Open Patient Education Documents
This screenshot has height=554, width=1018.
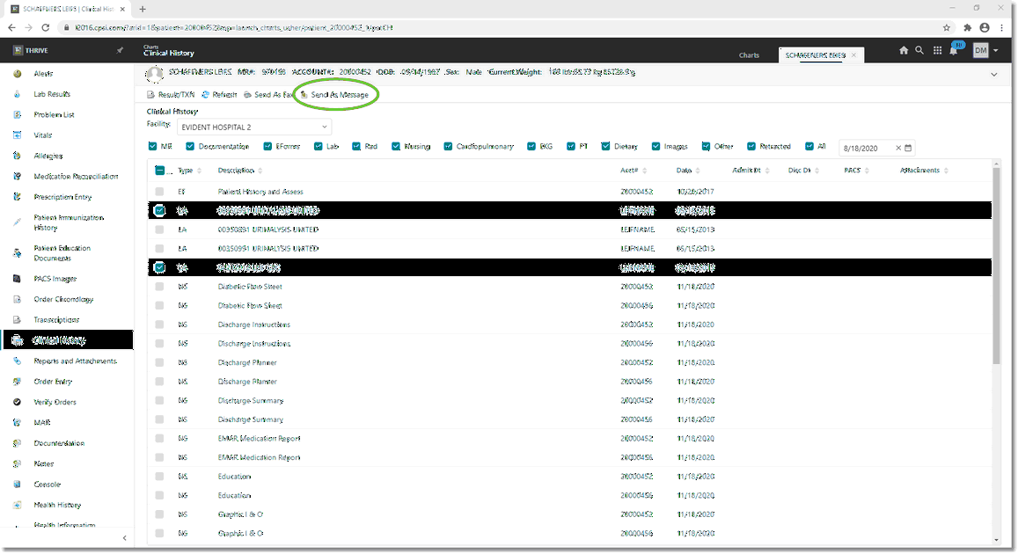click(x=62, y=253)
